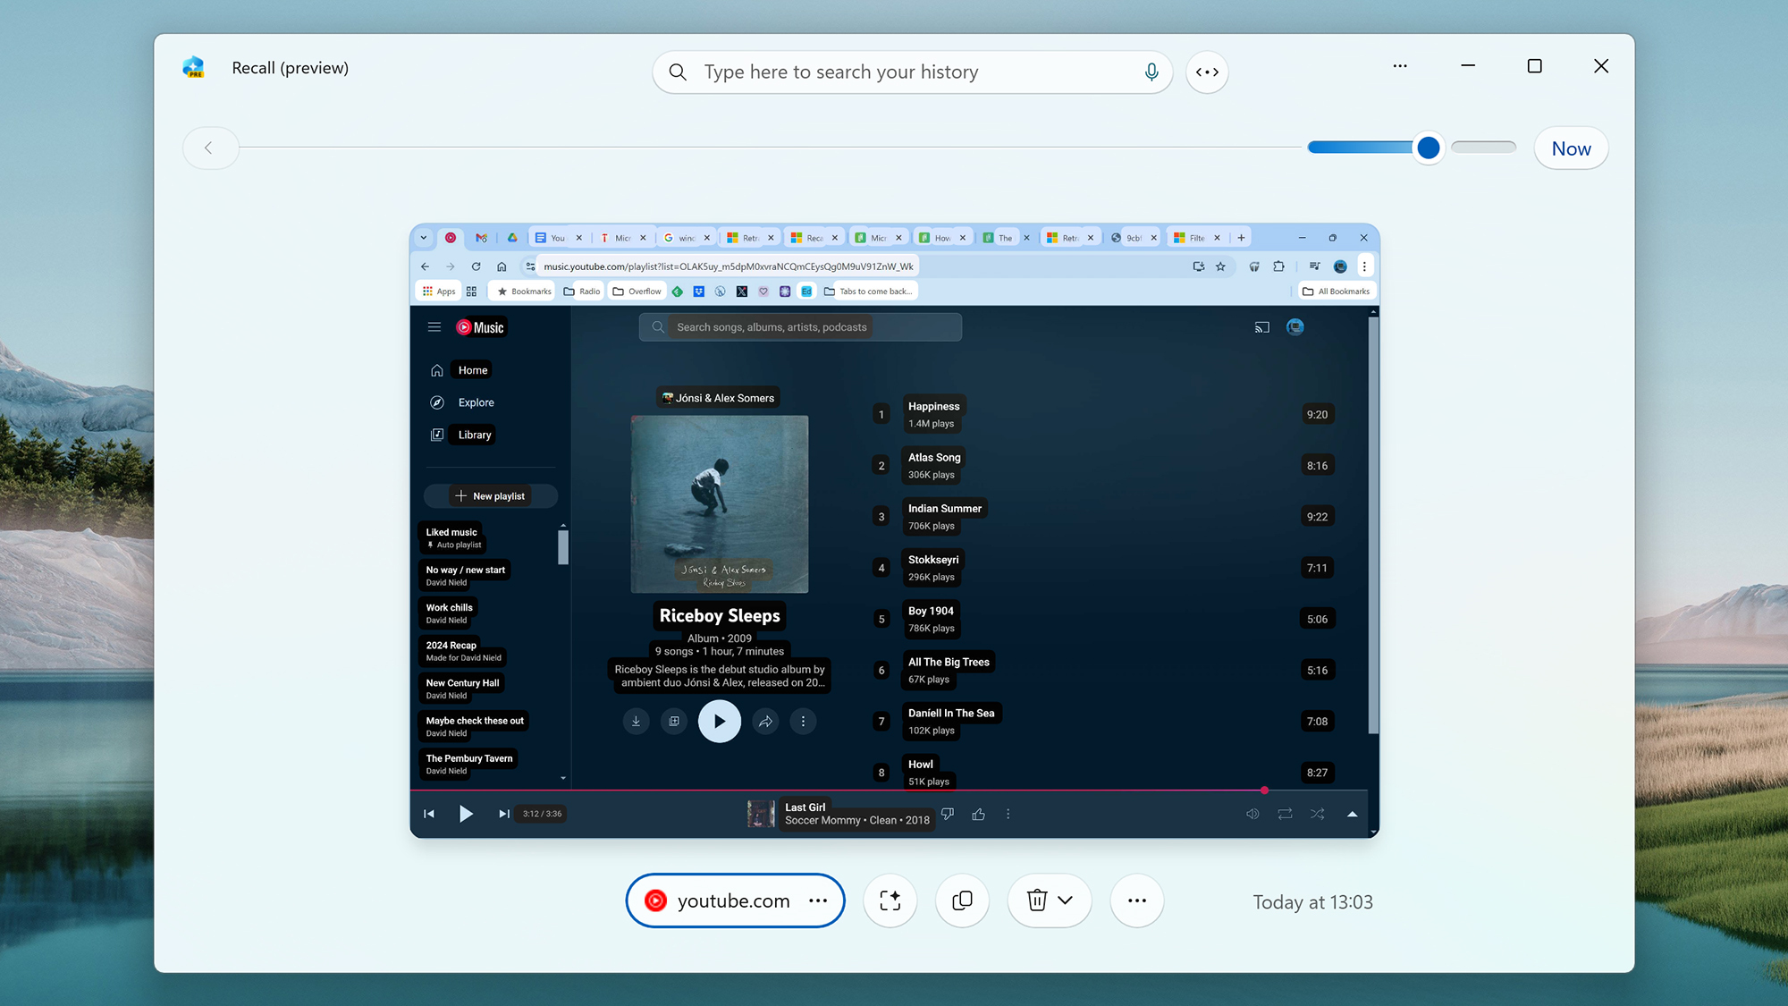Screen dimensions: 1788x1006
Task: Play the track Daníell In The Sea
Action: click(x=951, y=713)
